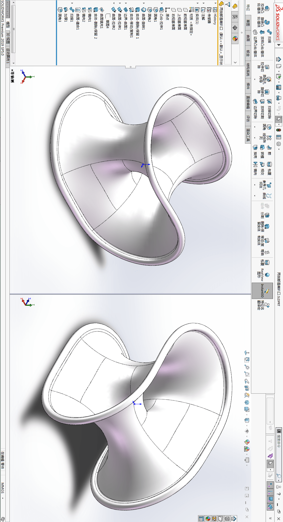Select the 镜向 mirror tool in ribbon
Image resolution: width=283 pixels, height=522 pixels.
[255, 168]
